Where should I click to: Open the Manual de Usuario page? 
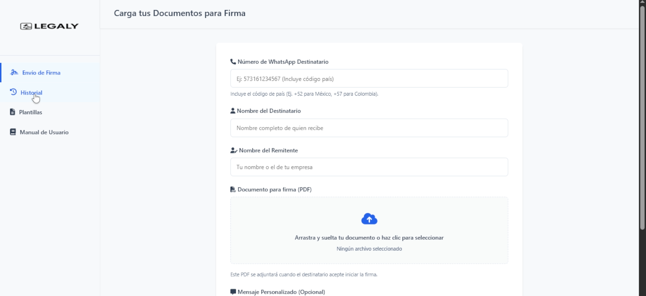(44, 132)
